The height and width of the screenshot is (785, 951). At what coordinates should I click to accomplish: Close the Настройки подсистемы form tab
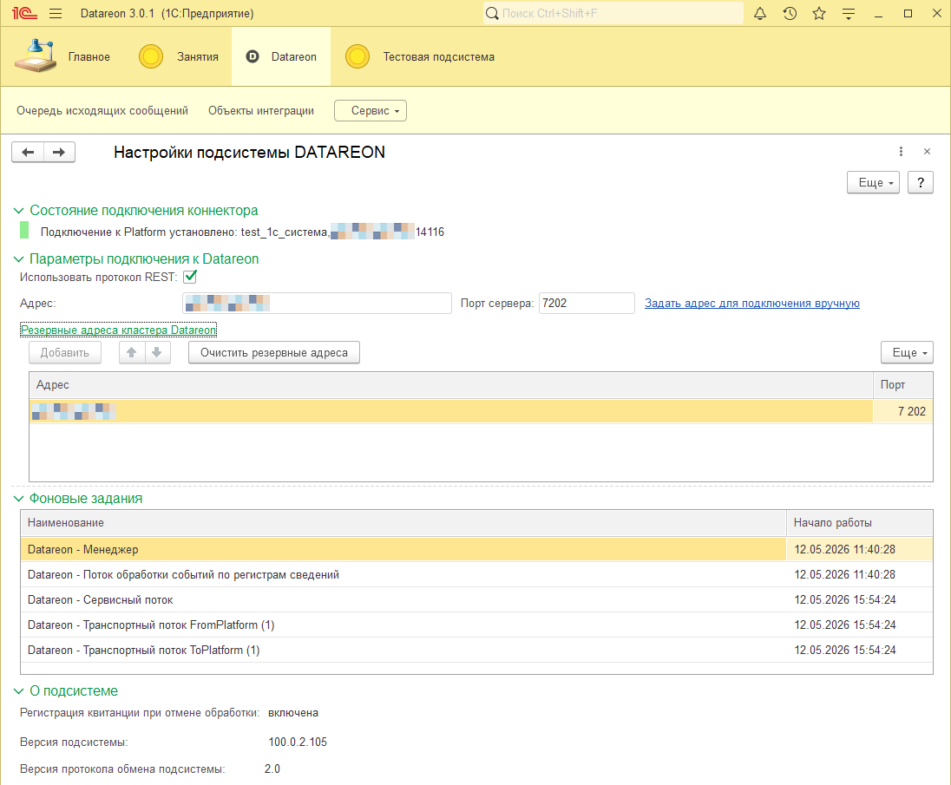pyautogui.click(x=927, y=152)
